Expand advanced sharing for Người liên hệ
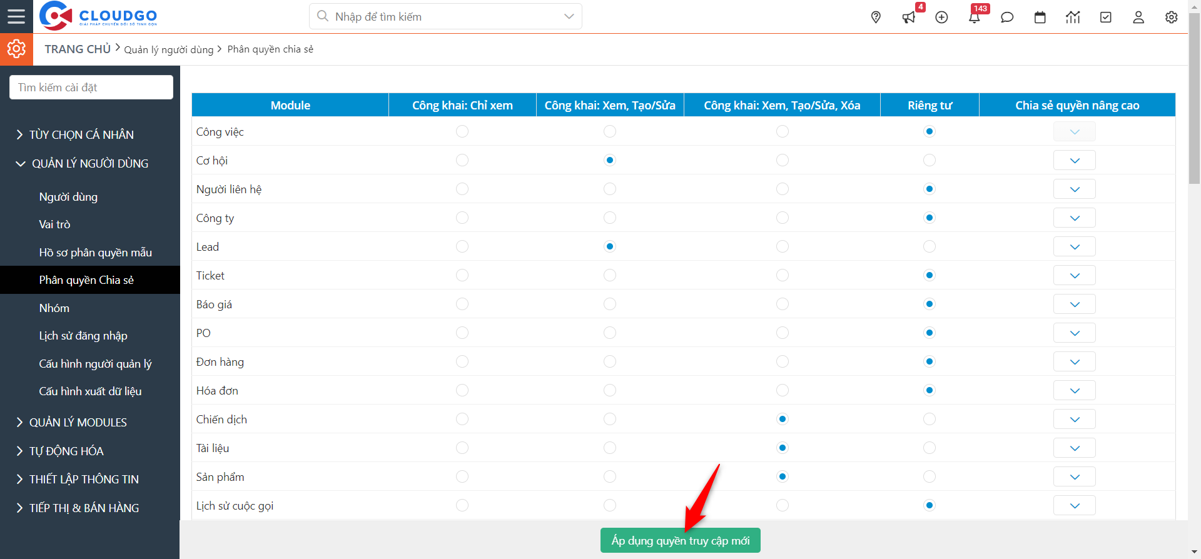 tap(1075, 189)
